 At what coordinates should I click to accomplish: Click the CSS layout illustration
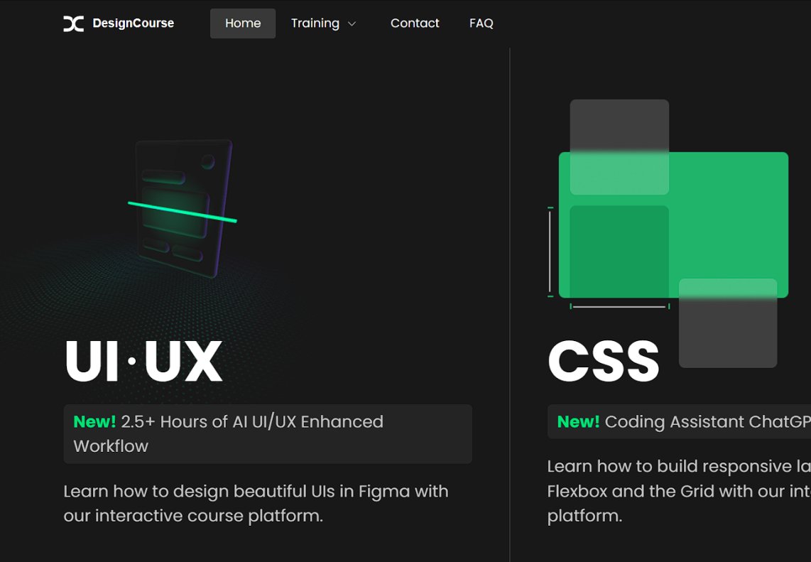tap(668, 233)
